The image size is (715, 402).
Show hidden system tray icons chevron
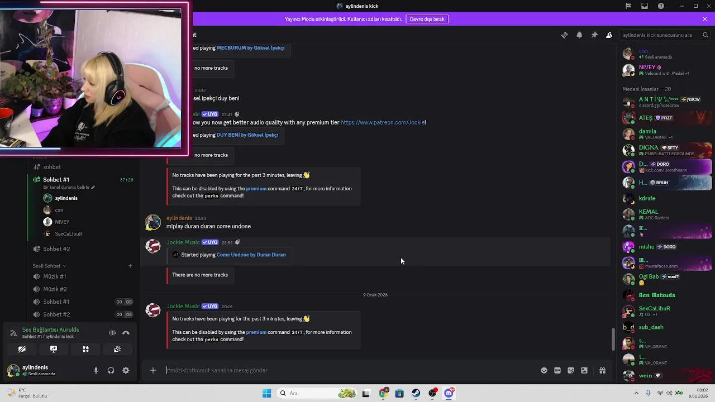[636, 393]
